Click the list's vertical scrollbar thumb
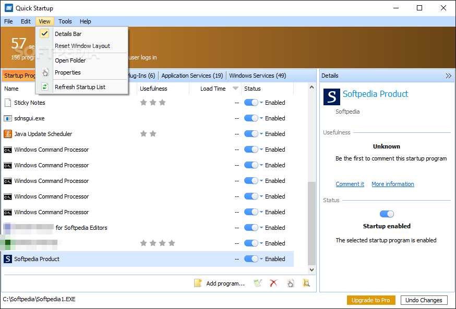 (x=311, y=224)
